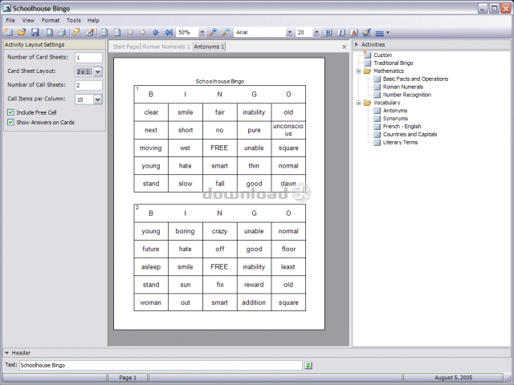This screenshot has height=385, width=514.
Task: Uncheck Include Free Cell
Action: [10, 112]
